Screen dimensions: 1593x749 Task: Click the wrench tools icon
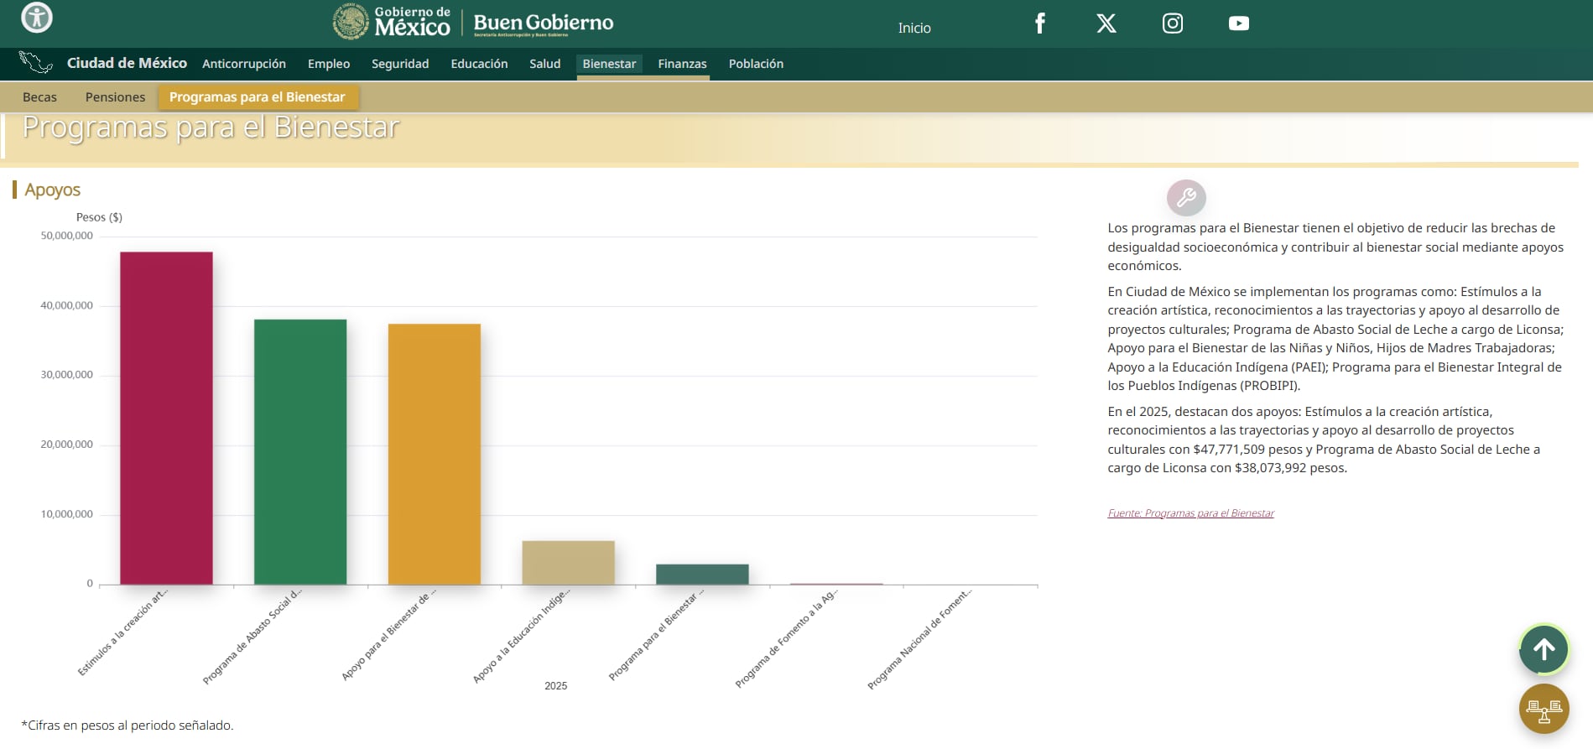pyautogui.click(x=1185, y=198)
